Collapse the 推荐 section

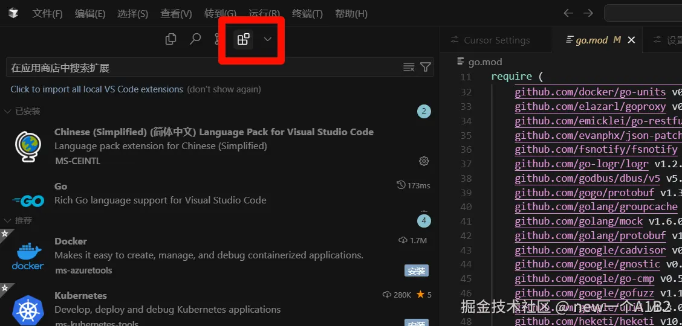(x=8, y=221)
